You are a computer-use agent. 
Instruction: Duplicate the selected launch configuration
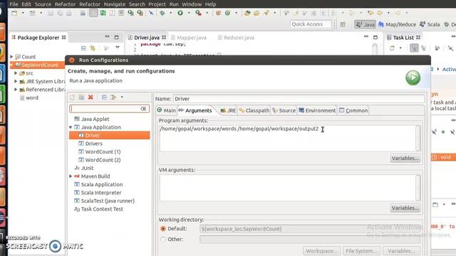coord(81,97)
